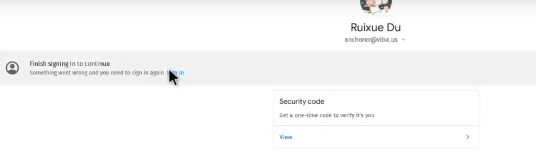
Task: Expand the account switcher arrow beside email
Action: (x=404, y=39)
